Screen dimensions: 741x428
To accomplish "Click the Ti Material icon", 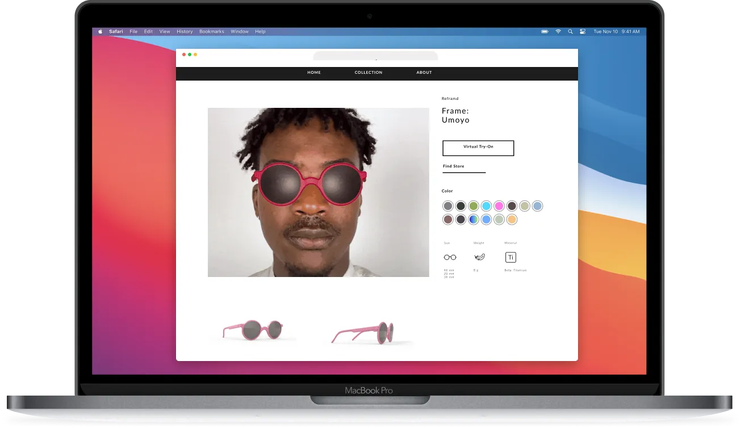I will (x=510, y=257).
